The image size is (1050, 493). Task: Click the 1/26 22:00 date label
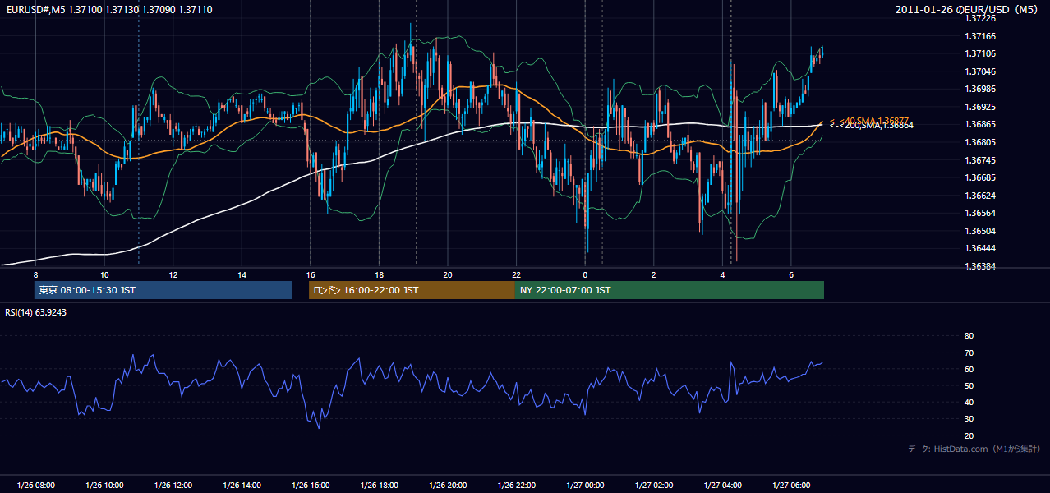coord(516,485)
